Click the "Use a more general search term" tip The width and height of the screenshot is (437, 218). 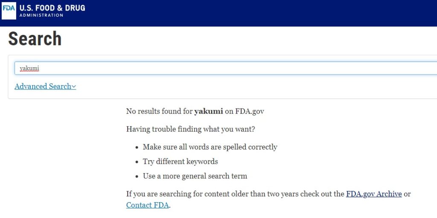(195, 176)
